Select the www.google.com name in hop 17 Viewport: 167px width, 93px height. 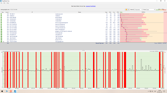point(59,42)
